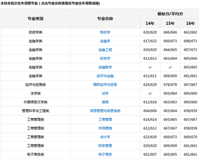
Task: Click the 专业名称 column header
Action: [x=105, y=19]
